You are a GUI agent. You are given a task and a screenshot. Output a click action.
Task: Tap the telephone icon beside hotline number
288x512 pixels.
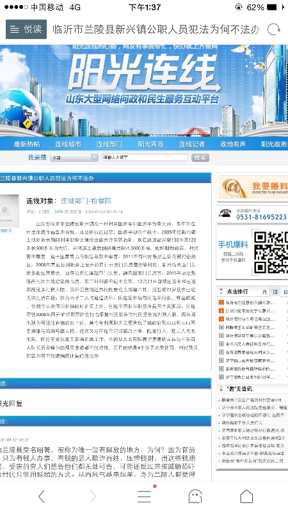click(225, 213)
